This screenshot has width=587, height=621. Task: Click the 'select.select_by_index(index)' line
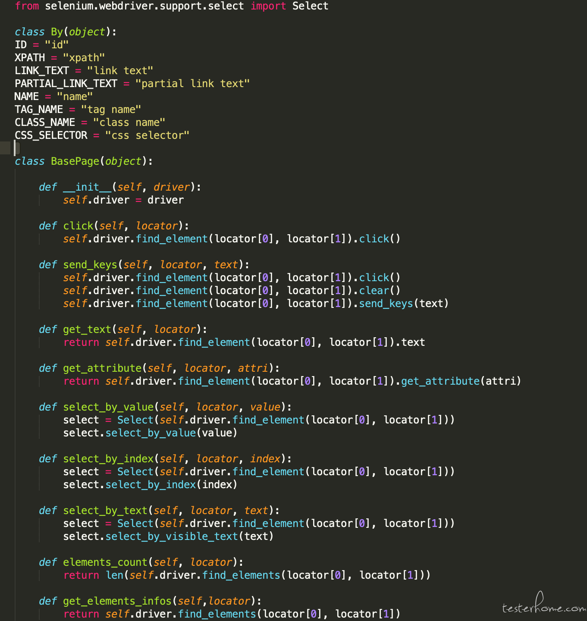click(x=151, y=485)
